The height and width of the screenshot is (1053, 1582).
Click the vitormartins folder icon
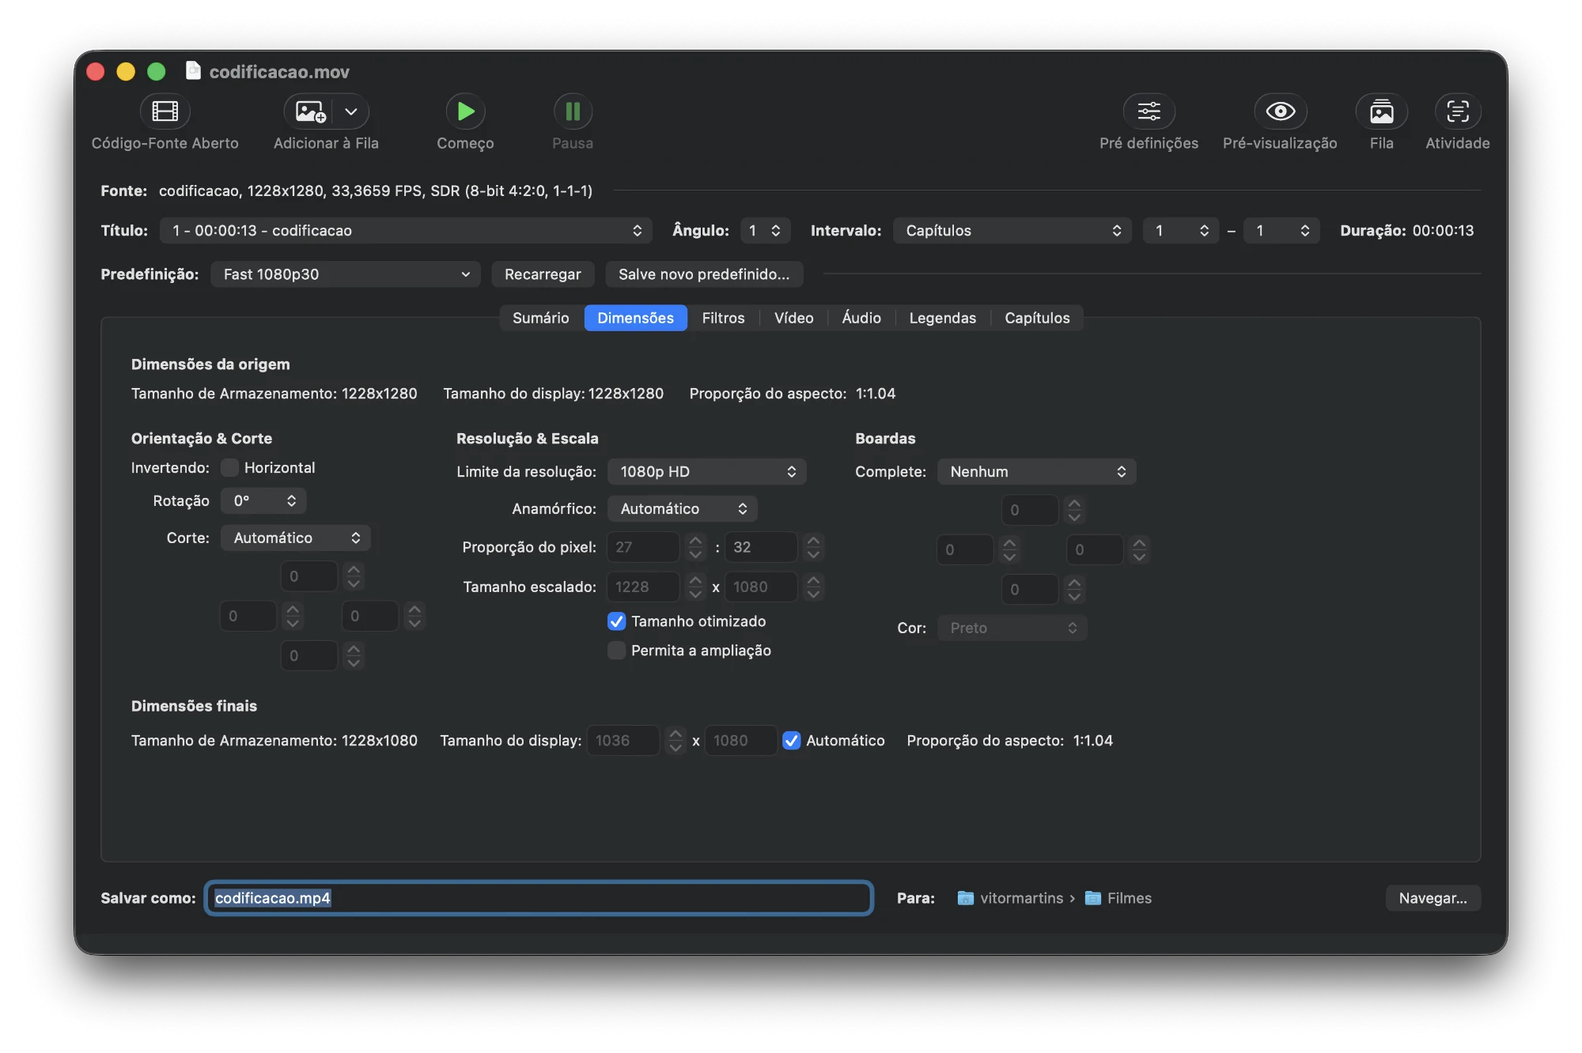[965, 898]
